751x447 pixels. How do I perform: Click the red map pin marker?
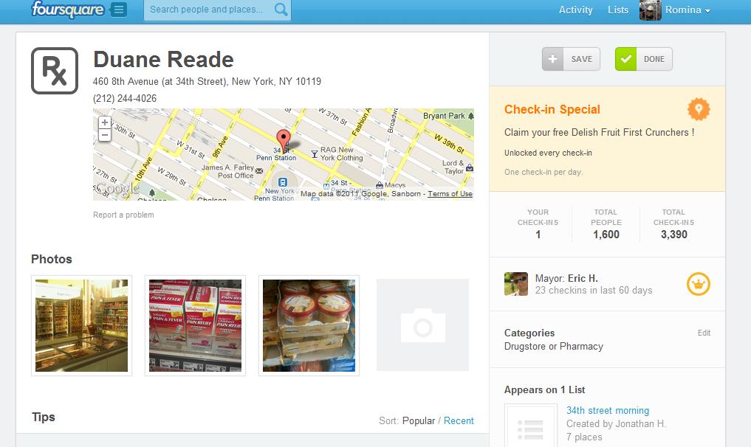[x=284, y=139]
